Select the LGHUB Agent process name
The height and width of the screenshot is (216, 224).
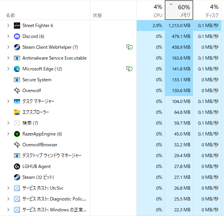click(36, 166)
